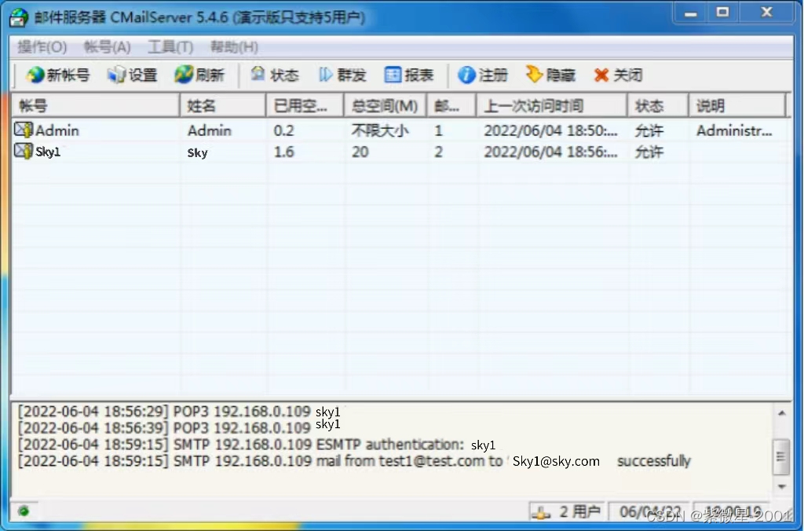Viewport: 804px width, 531px height.
Task: Minimize the CMailServer window
Action: click(x=690, y=13)
